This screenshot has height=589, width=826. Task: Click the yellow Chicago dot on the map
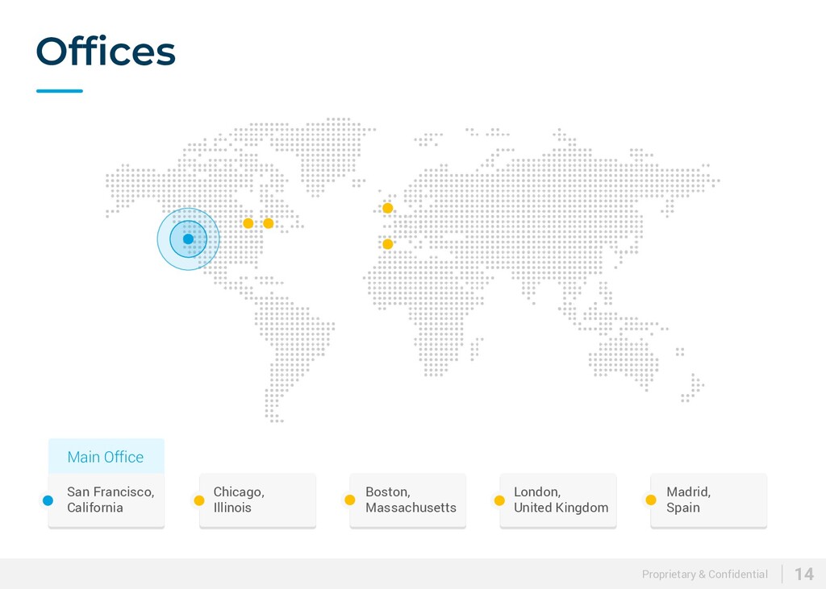click(x=248, y=223)
